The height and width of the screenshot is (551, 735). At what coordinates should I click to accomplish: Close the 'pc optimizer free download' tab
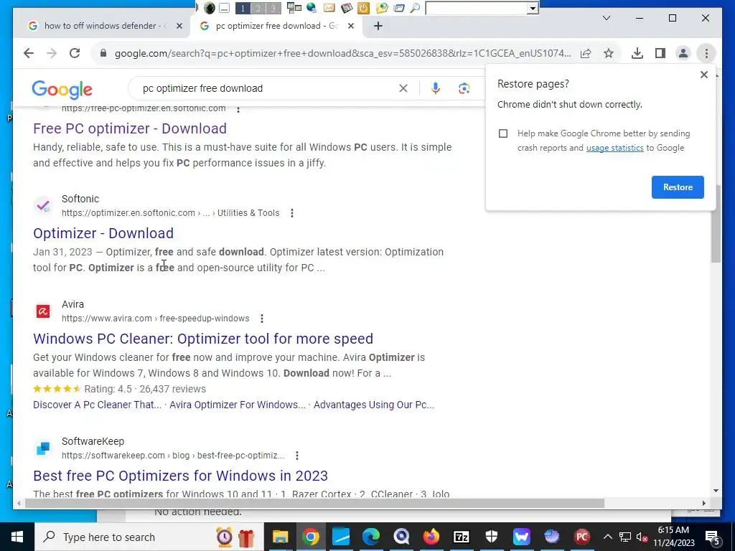pyautogui.click(x=350, y=26)
